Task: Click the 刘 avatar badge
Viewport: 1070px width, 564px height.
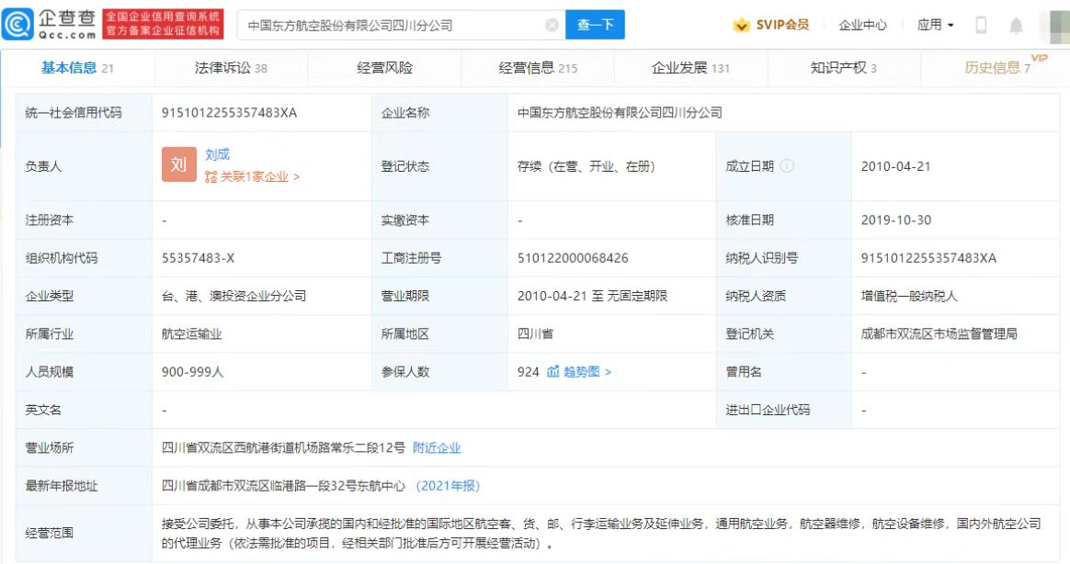Action: (x=178, y=164)
